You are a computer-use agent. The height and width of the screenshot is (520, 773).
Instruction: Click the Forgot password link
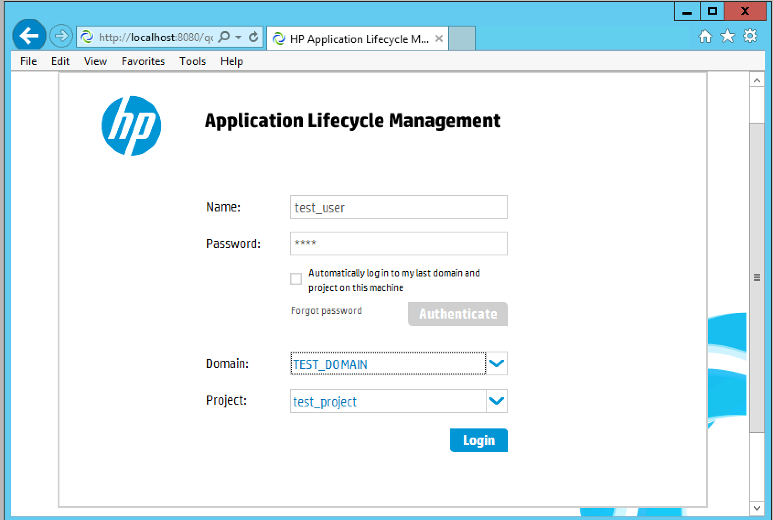326,311
